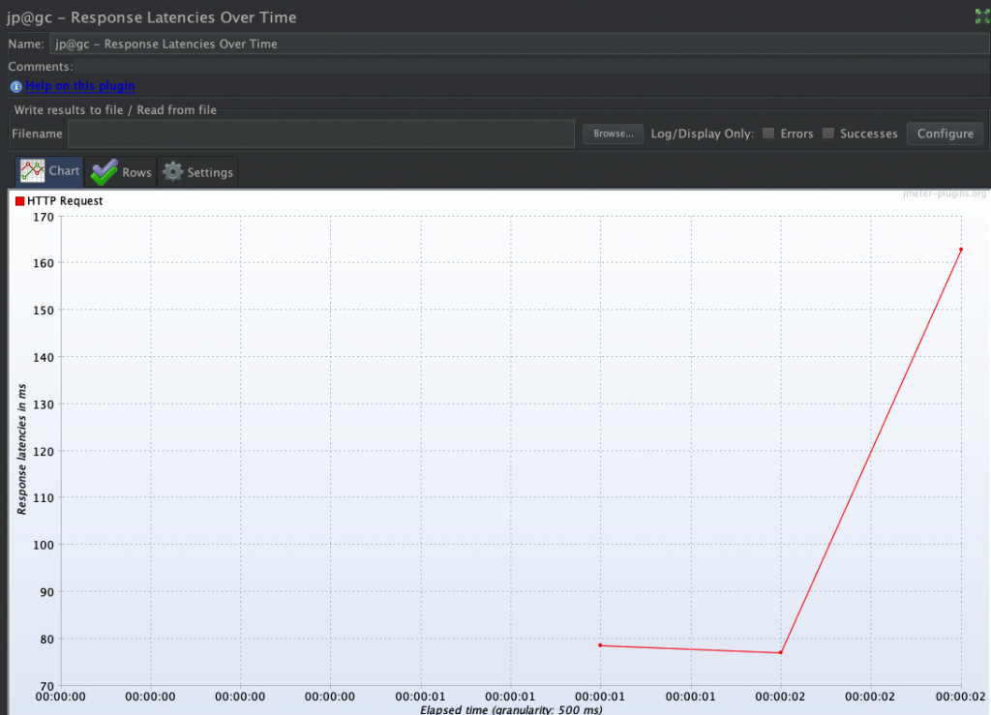Click the lowest data point near 77 ms
The image size is (991, 715).
click(781, 652)
